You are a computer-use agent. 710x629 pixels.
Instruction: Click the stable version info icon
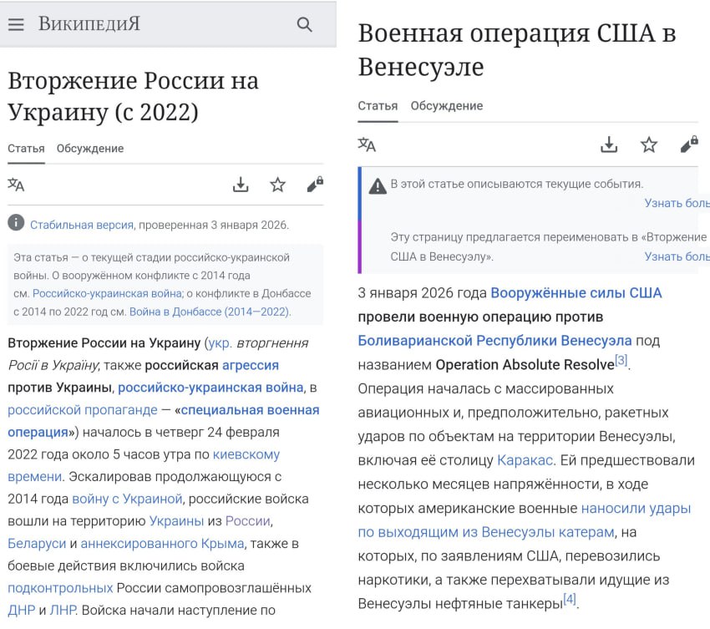coord(16,223)
